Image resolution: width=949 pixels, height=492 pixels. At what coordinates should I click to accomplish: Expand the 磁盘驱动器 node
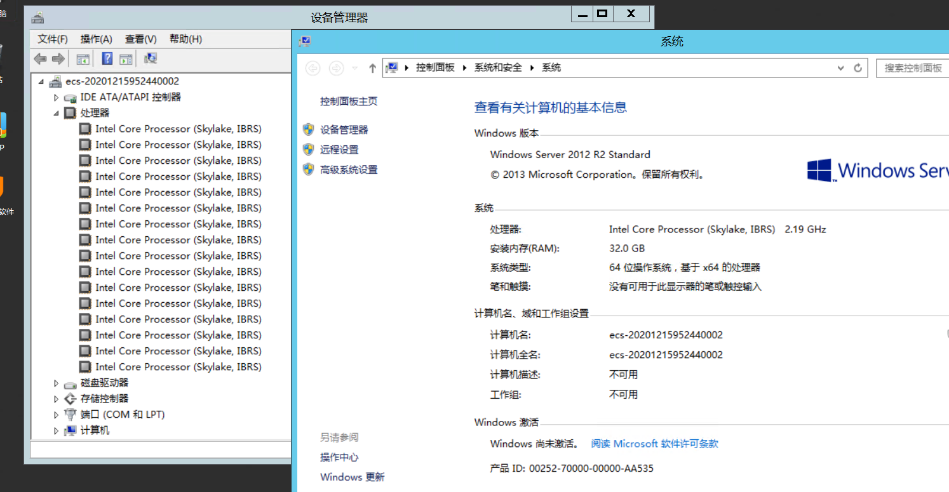click(57, 383)
